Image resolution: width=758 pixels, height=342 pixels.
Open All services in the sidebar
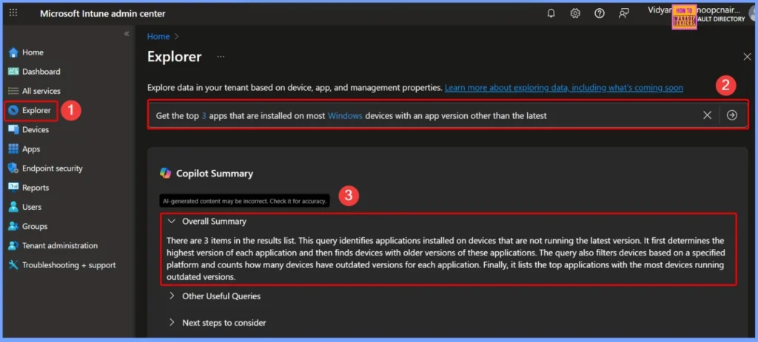(41, 91)
